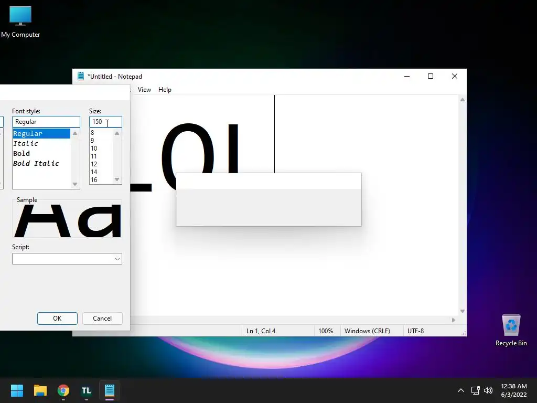Close the Notepad window
The image size is (537, 403).
click(x=455, y=76)
